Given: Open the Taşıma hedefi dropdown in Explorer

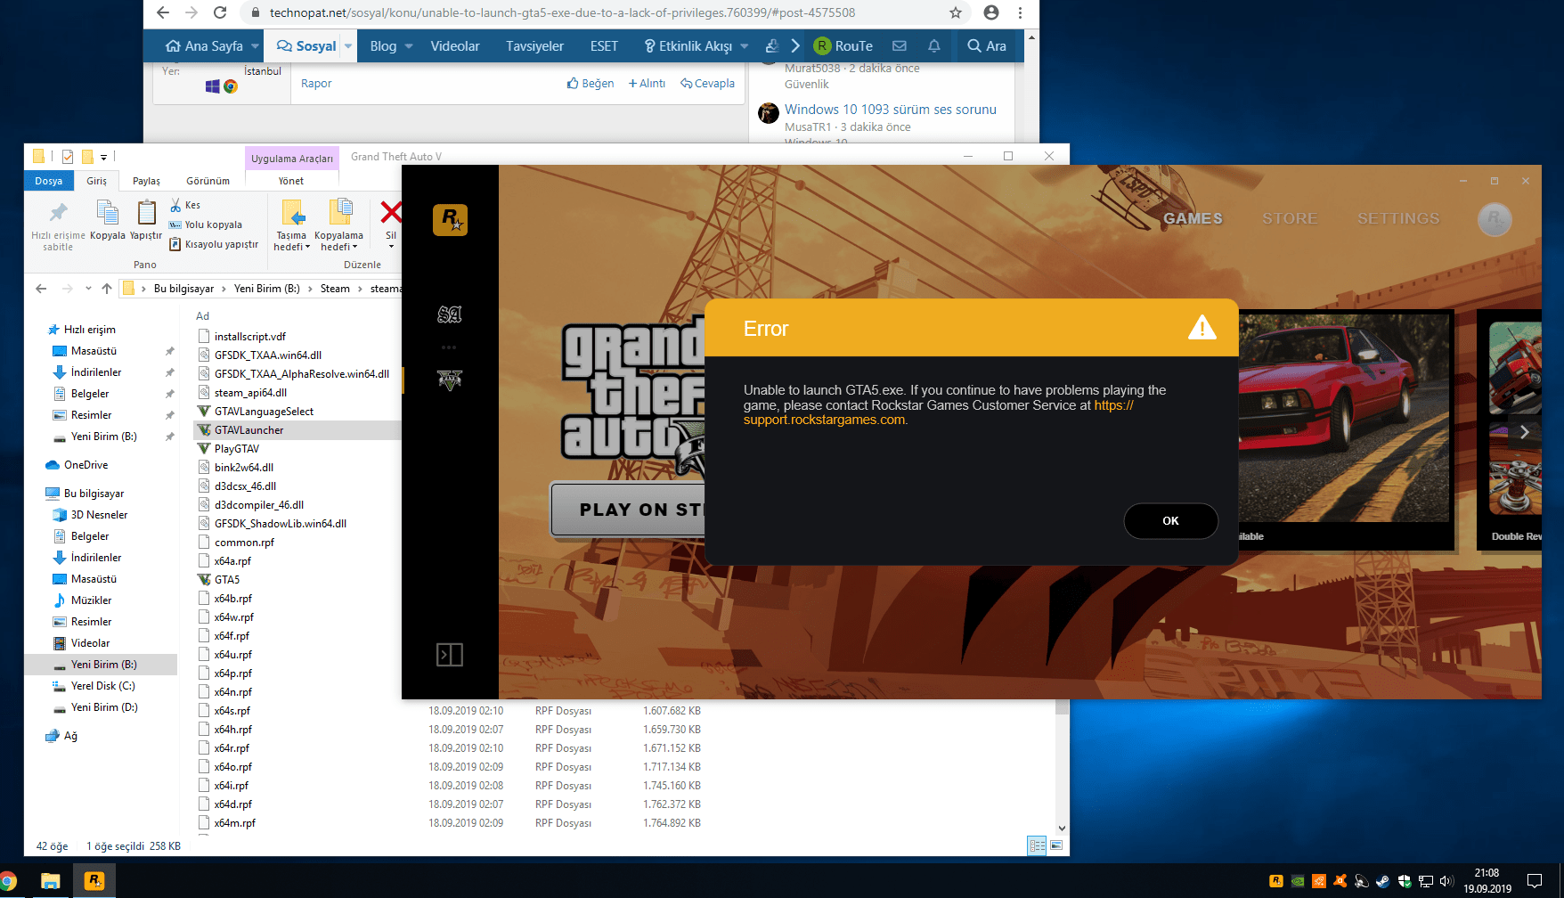Looking at the screenshot, I should click(x=291, y=225).
